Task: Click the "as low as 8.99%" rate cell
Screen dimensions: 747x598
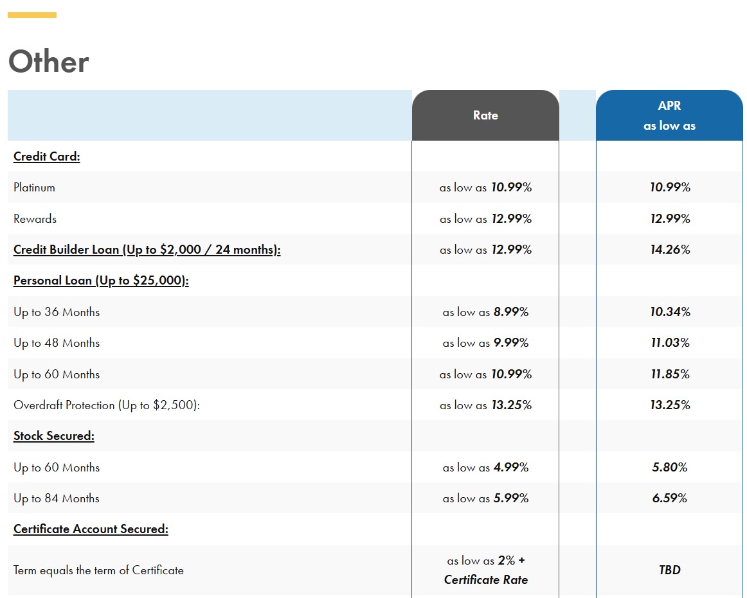Action: pyautogui.click(x=485, y=312)
